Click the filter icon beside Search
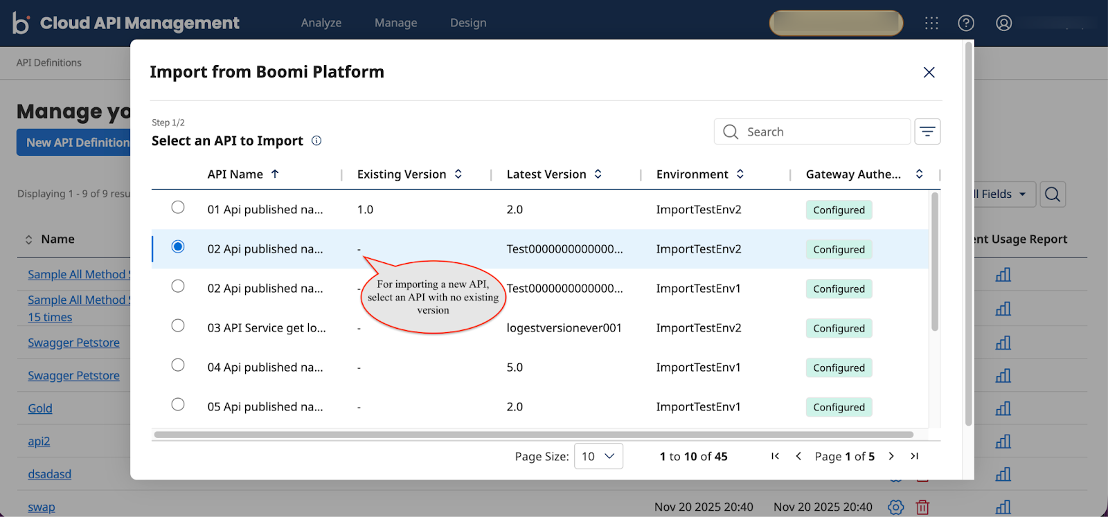The width and height of the screenshot is (1108, 517). pyautogui.click(x=927, y=131)
